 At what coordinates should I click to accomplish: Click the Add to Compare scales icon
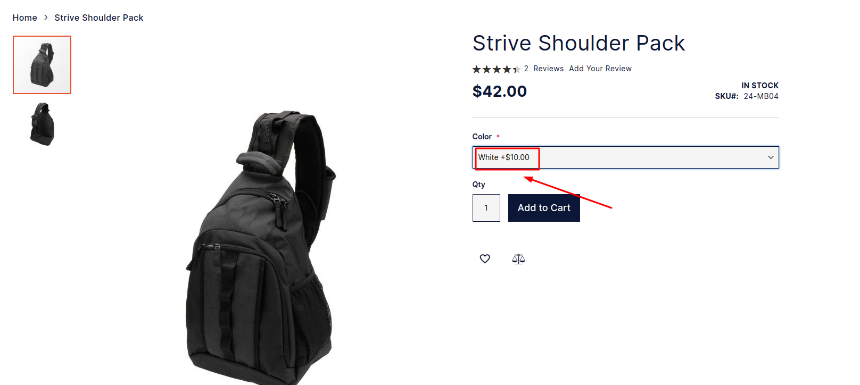tap(518, 259)
